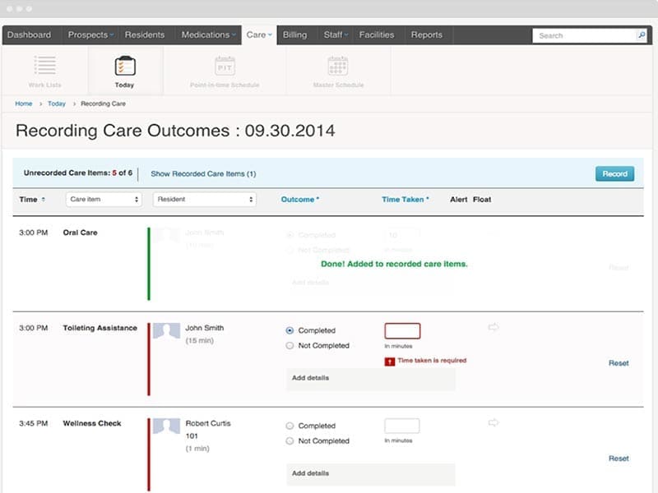
Task: Click the 3:45 PM time cell
Action: click(x=33, y=423)
